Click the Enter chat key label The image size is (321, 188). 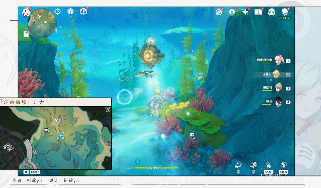point(35,172)
